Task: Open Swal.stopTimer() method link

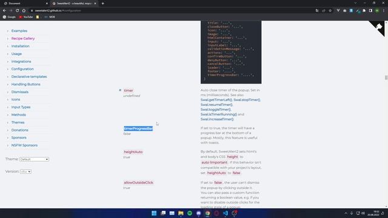Action: pos(247,100)
